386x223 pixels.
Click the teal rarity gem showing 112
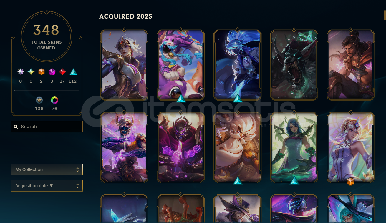point(73,72)
